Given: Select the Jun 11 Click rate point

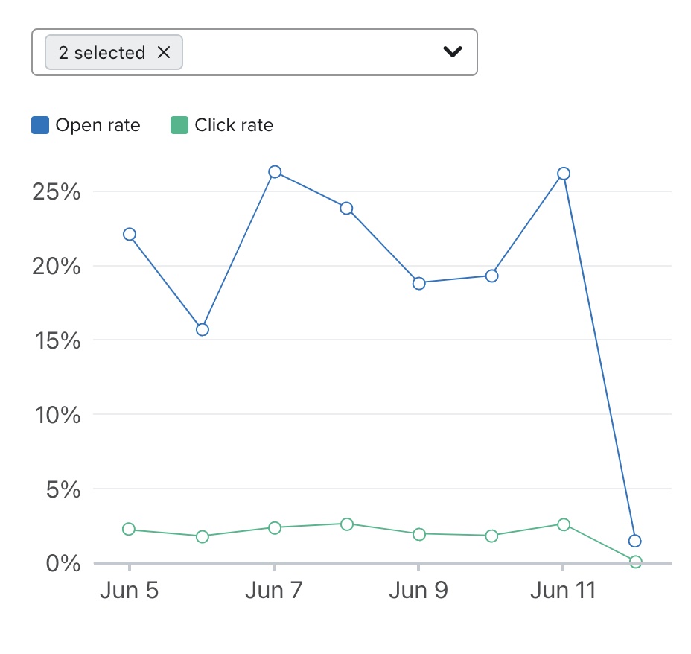Looking at the screenshot, I should tap(564, 524).
